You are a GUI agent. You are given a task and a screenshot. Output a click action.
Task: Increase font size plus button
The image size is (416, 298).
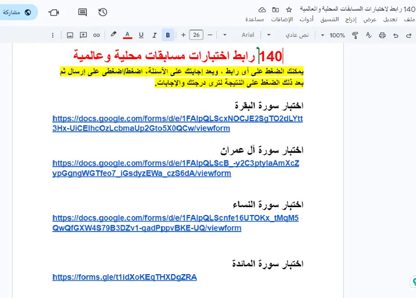coord(184,35)
